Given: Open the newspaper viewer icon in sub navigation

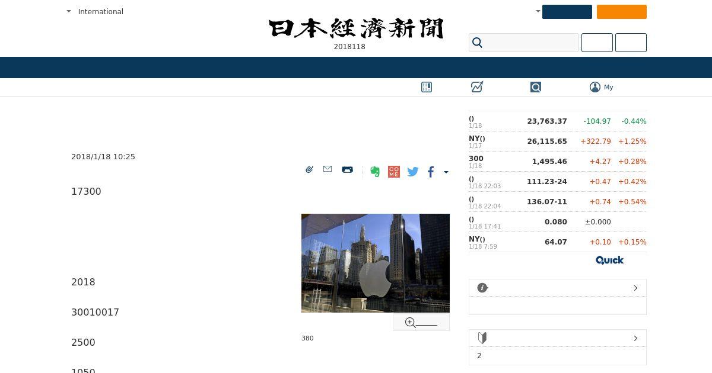Looking at the screenshot, I should (427, 87).
